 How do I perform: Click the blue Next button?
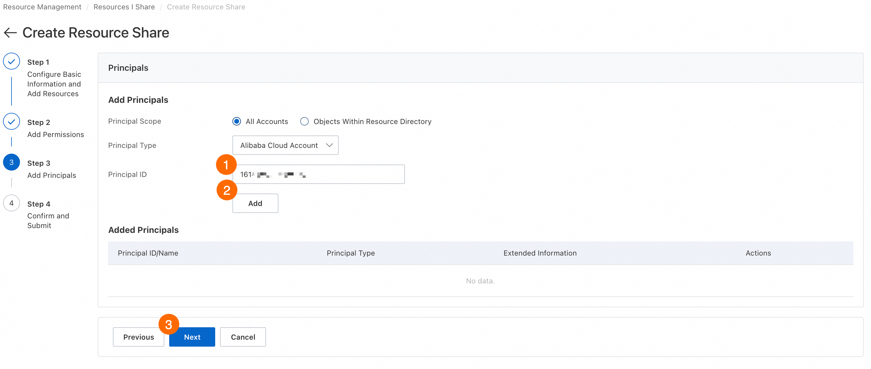[x=192, y=337]
